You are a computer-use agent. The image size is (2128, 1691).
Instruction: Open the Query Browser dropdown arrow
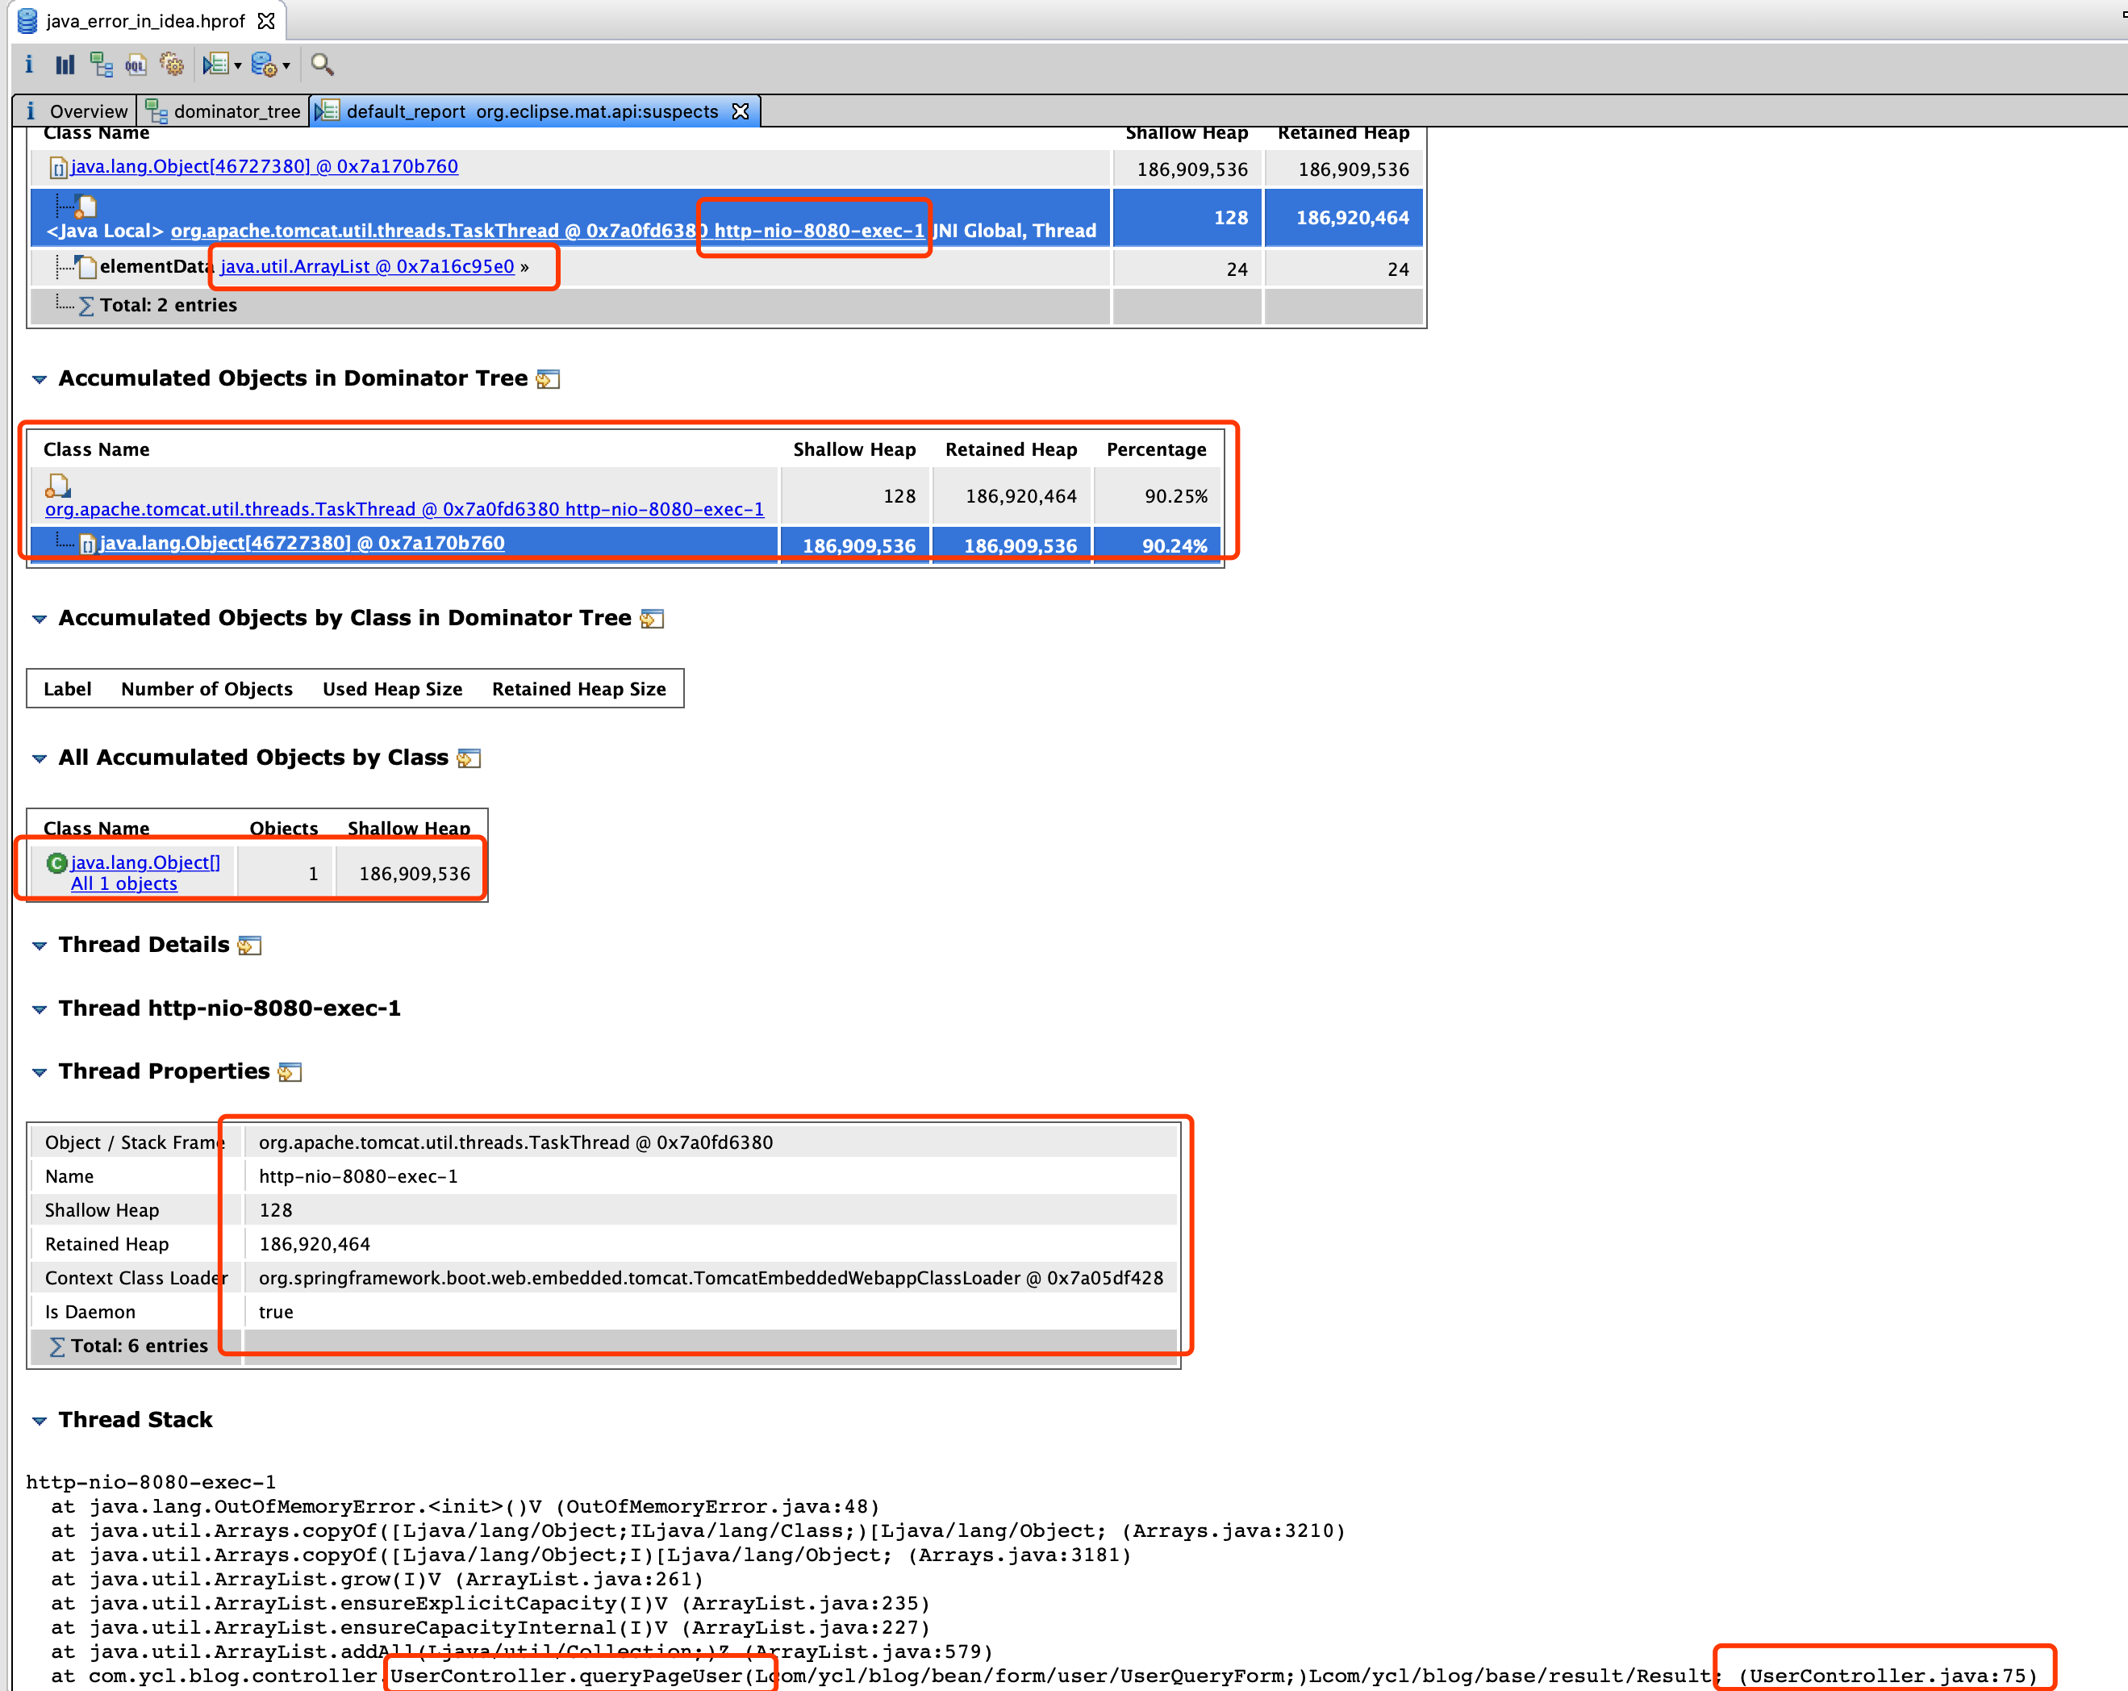tap(286, 66)
